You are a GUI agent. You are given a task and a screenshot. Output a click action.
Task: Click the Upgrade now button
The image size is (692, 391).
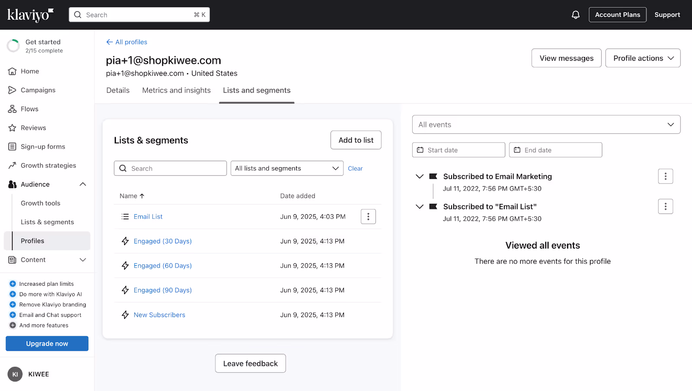click(47, 344)
